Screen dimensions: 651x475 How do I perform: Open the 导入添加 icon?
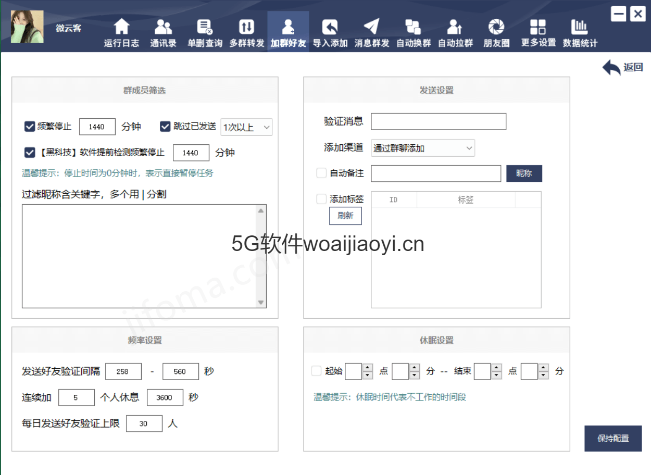click(330, 27)
